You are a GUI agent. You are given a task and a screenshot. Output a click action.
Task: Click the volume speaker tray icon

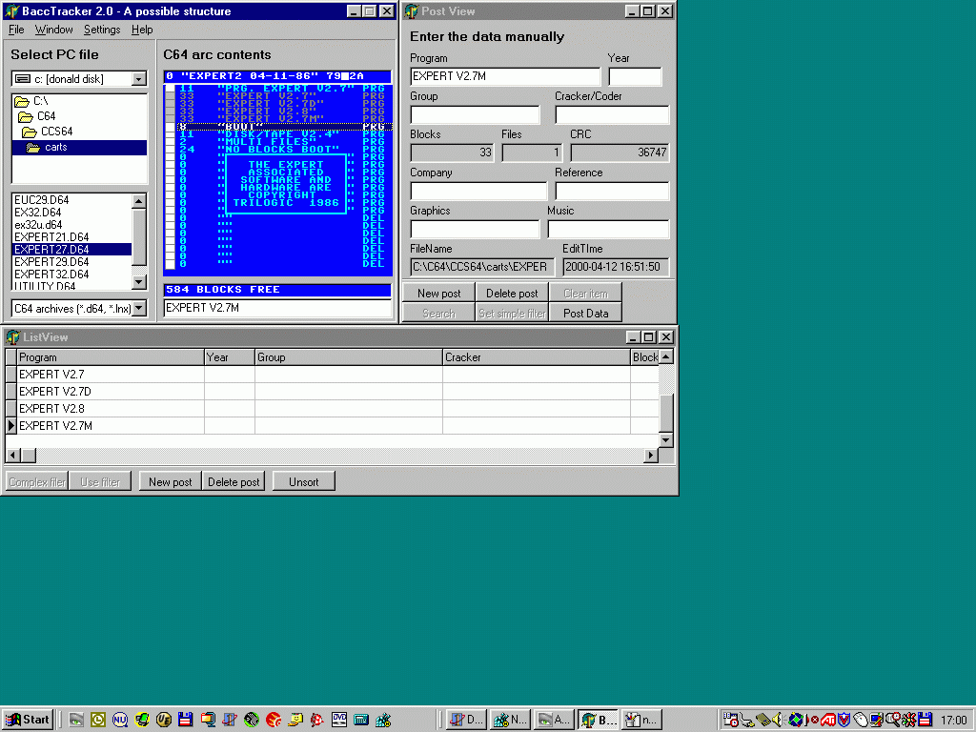778,720
